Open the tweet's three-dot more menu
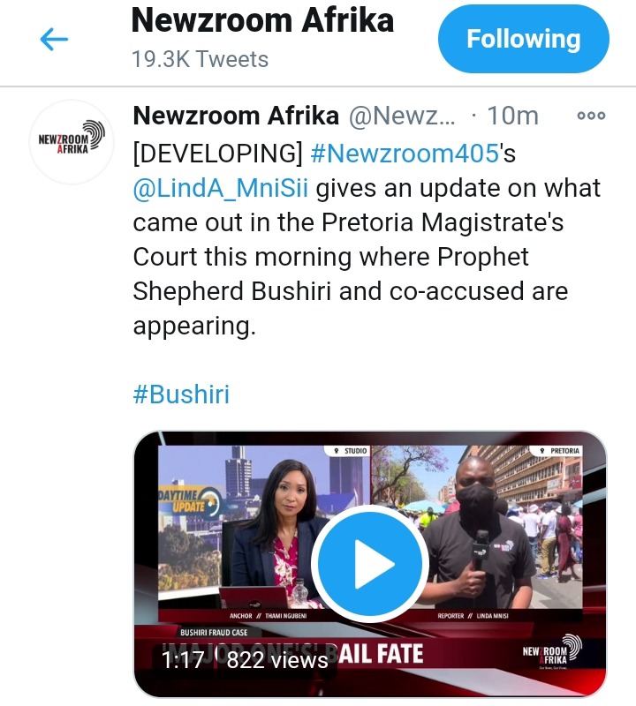 click(x=591, y=116)
